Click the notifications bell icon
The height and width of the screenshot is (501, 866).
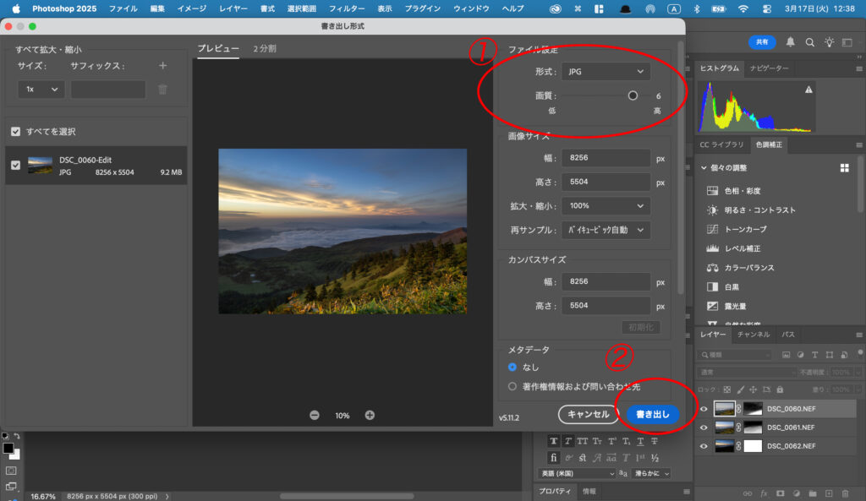click(x=790, y=42)
